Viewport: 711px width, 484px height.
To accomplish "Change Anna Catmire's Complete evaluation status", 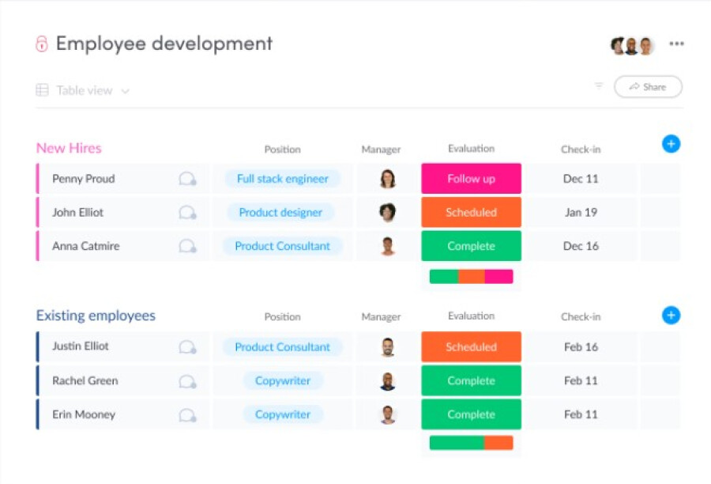I will (x=471, y=246).
